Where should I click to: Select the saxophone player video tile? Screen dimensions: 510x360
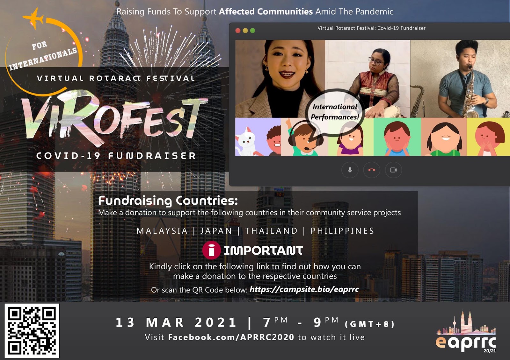[x=460, y=79]
